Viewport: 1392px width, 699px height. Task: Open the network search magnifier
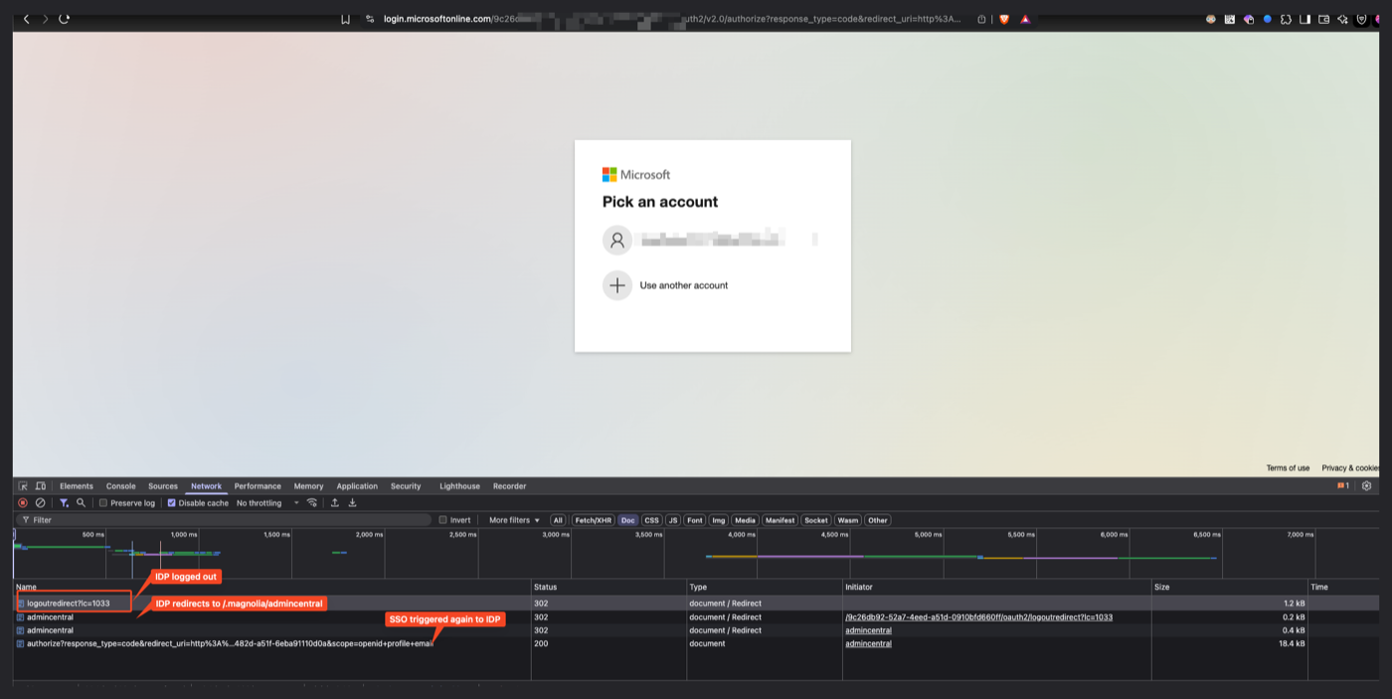82,503
